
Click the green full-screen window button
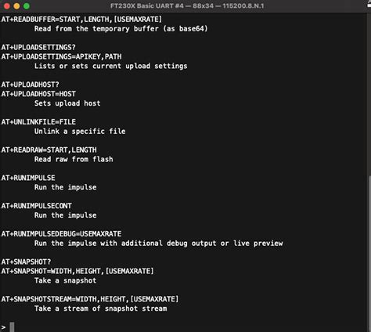tap(27, 5)
